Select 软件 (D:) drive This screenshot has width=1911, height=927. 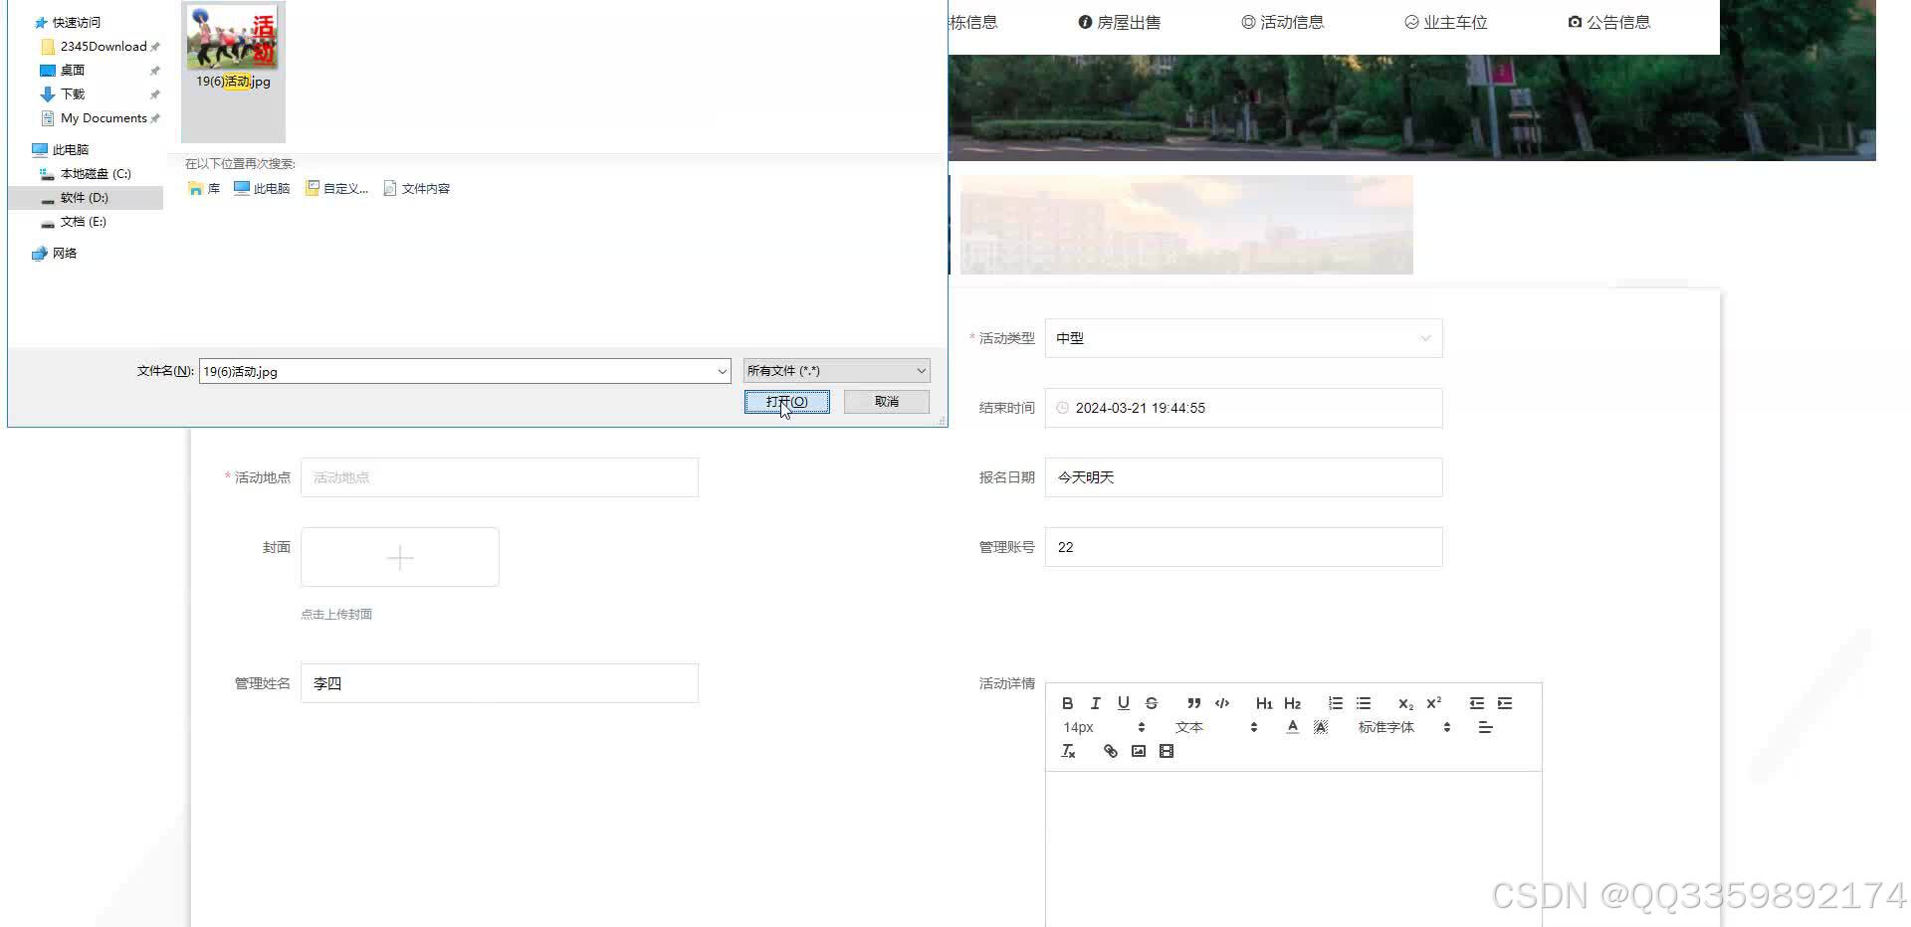pyautogui.click(x=85, y=197)
